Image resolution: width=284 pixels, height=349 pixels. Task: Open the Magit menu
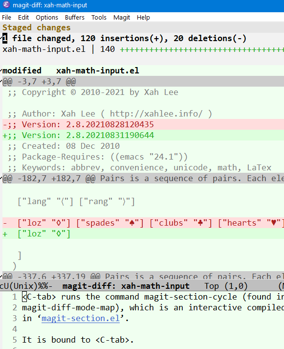pyautogui.click(x=122, y=17)
